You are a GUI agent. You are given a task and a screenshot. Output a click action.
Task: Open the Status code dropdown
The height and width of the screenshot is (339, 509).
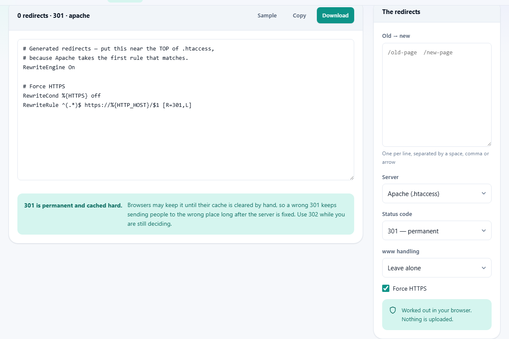(437, 231)
